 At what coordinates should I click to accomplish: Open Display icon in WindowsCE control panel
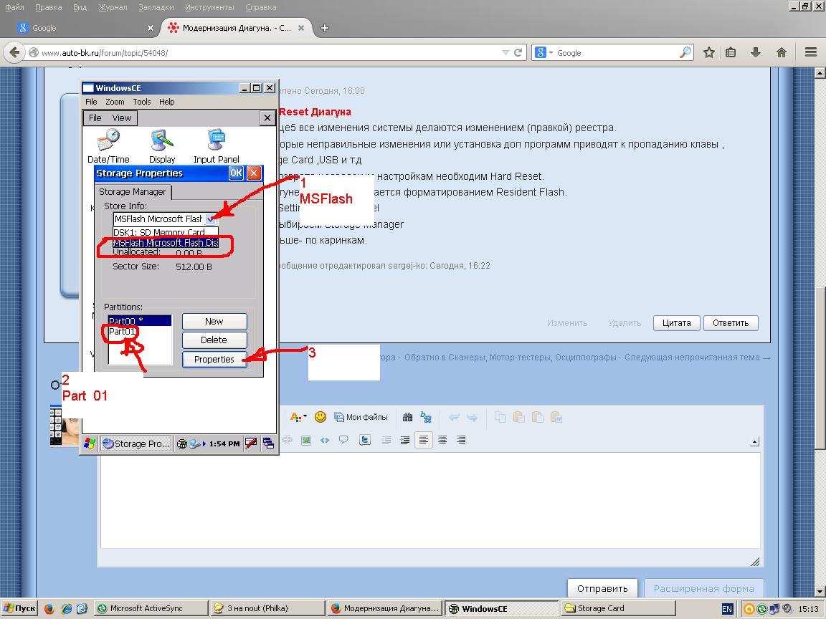click(x=162, y=146)
